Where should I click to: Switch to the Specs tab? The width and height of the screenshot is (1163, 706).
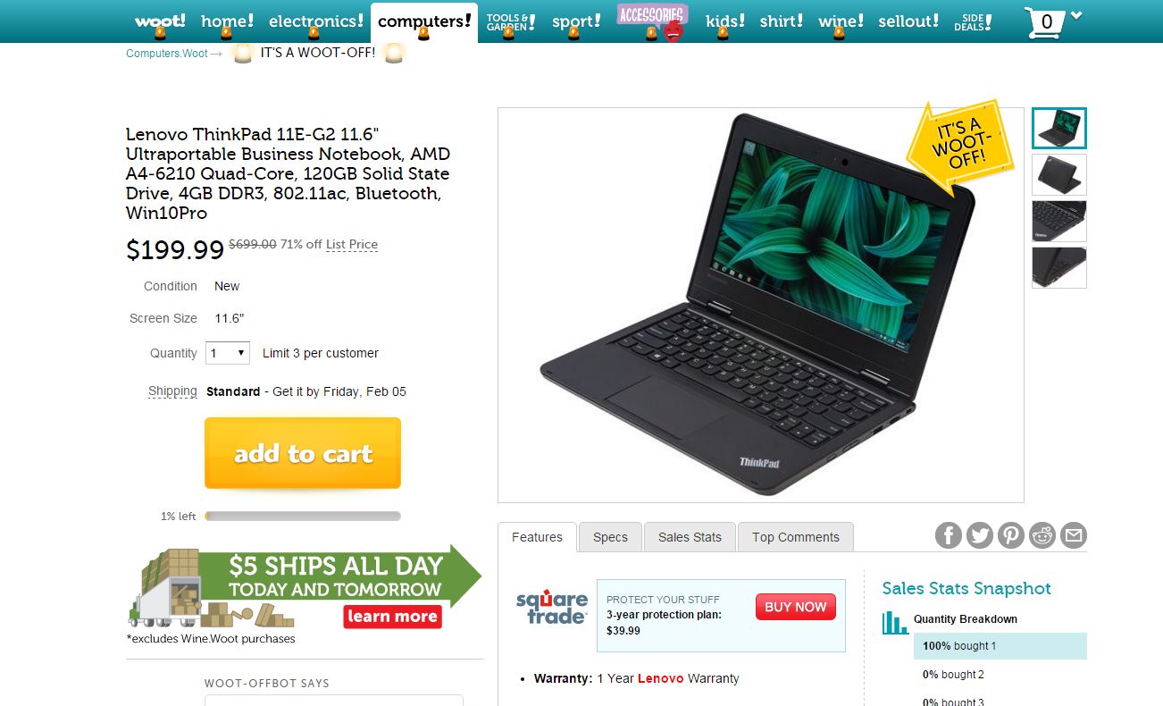tap(610, 537)
